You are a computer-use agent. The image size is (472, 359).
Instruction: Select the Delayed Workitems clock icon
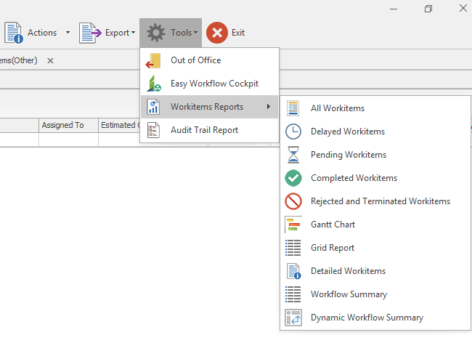click(x=293, y=132)
